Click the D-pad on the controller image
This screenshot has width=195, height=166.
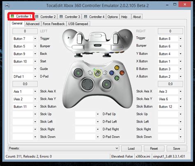(x=87, y=84)
